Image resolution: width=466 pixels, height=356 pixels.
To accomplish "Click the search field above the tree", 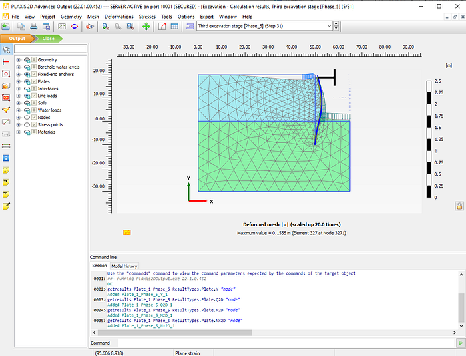I will click(51, 49).
